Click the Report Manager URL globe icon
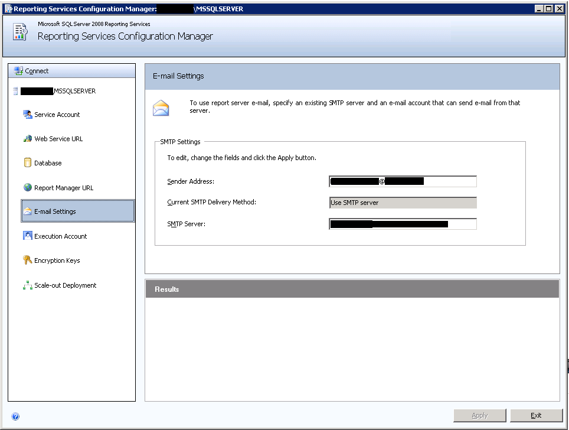Viewport: 569px width, 430px height. (x=28, y=187)
